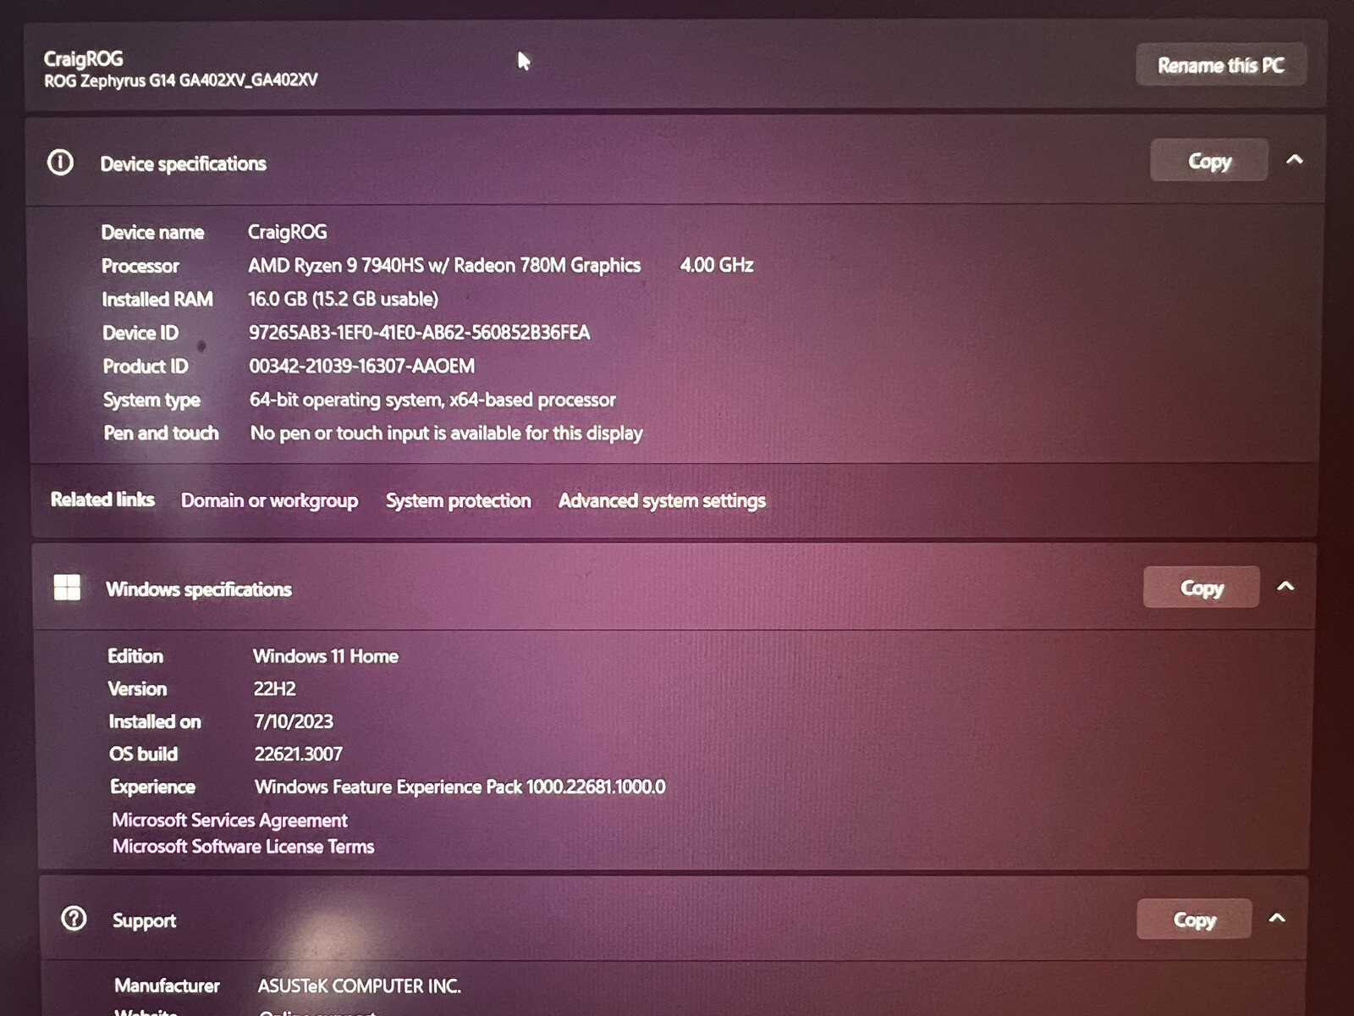Click the Device specifications info icon
This screenshot has width=1354, height=1016.
coord(60,162)
